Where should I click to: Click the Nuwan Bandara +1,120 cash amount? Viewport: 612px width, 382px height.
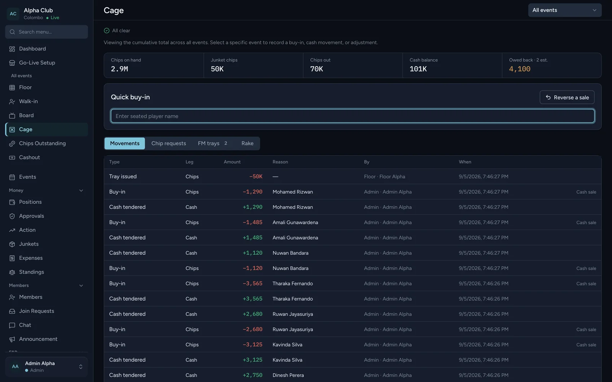click(252, 253)
